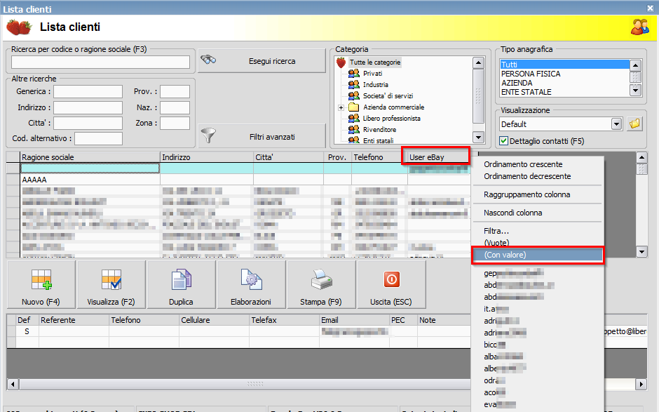This screenshot has width=659, height=412.
Task: Select ENTE STATALE in Tipo anagrafica
Action: pyautogui.click(x=564, y=92)
